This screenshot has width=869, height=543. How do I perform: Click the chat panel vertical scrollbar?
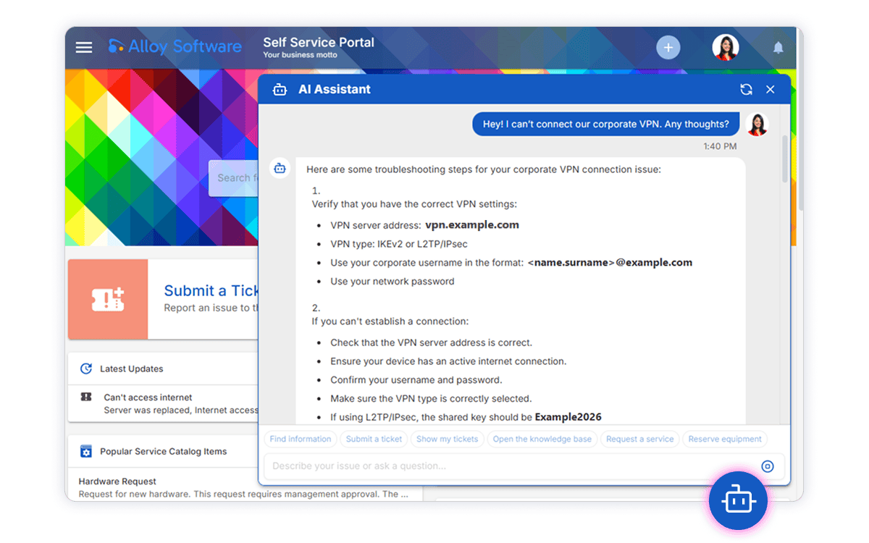(785, 158)
